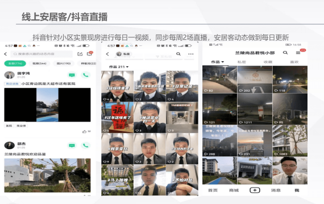Select the 图片(190) filter chip
324x204 pixels.
pos(64,63)
